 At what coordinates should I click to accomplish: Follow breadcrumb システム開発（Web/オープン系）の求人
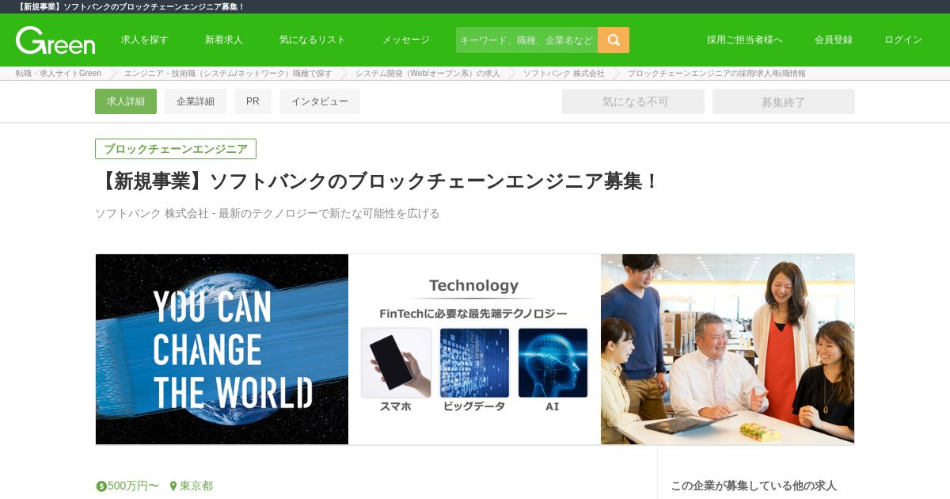tap(427, 73)
